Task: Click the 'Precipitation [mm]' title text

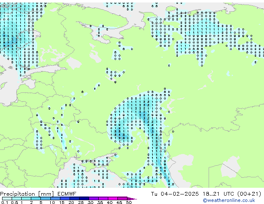Action: pos(27,194)
